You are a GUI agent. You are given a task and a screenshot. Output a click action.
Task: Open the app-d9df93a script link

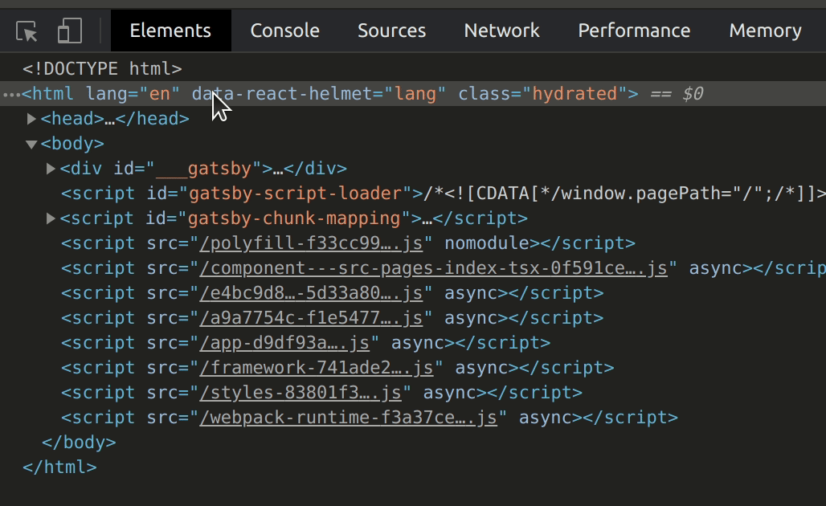tap(284, 343)
